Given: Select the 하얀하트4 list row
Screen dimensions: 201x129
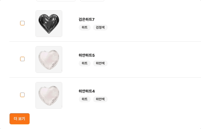Looking at the screenshot, I should [x=105, y=95].
